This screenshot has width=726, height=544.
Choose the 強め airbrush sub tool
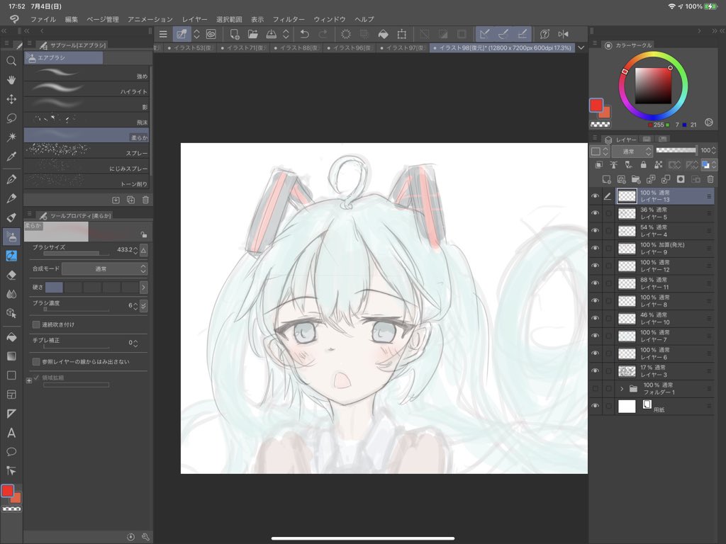(86, 74)
